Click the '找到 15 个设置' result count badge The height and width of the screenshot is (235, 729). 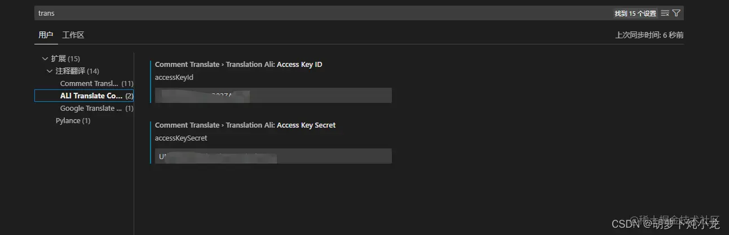(635, 13)
